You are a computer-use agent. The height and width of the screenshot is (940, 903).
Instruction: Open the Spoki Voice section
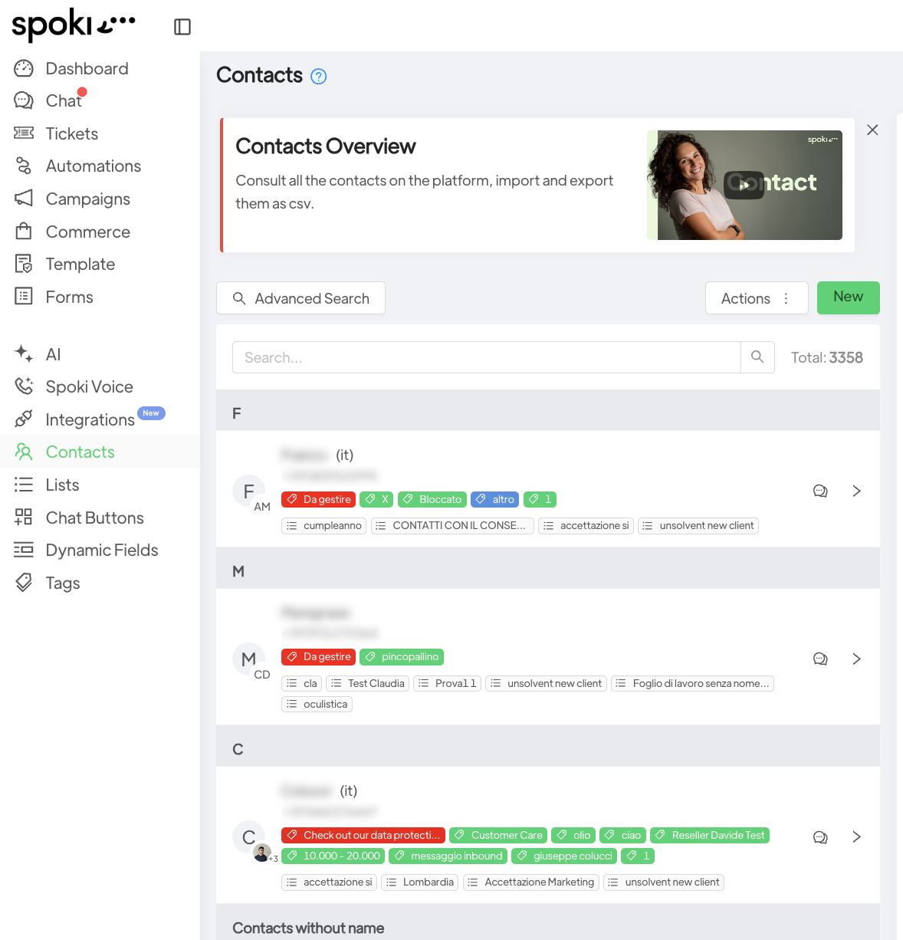tap(89, 387)
